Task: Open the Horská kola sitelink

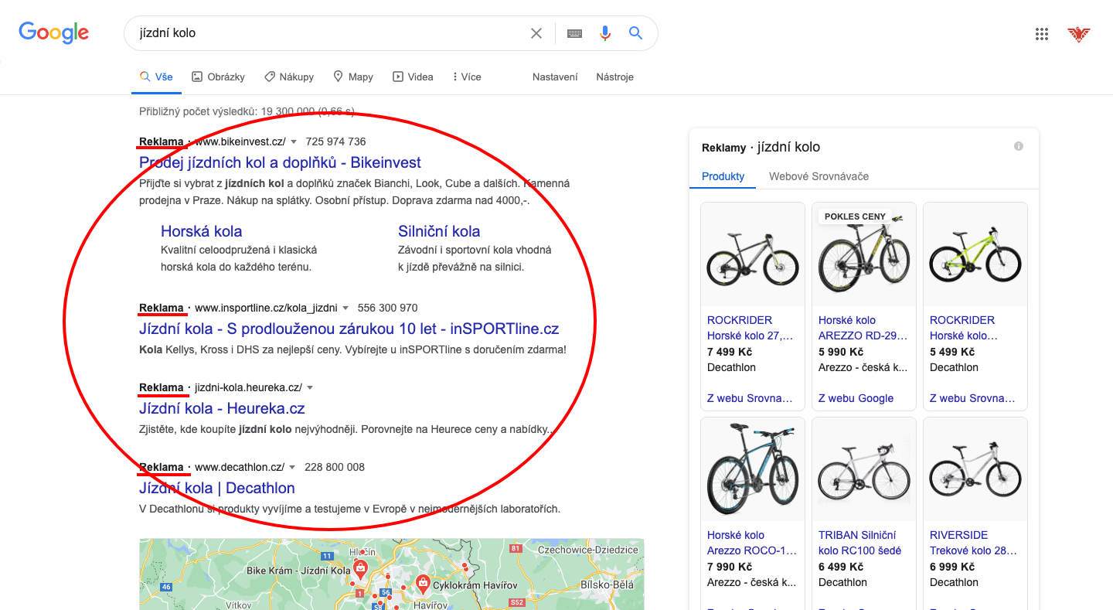Action: pyautogui.click(x=201, y=230)
